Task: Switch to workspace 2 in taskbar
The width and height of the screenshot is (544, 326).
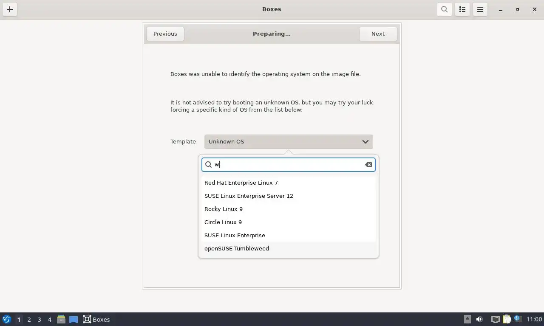Action: 29,319
